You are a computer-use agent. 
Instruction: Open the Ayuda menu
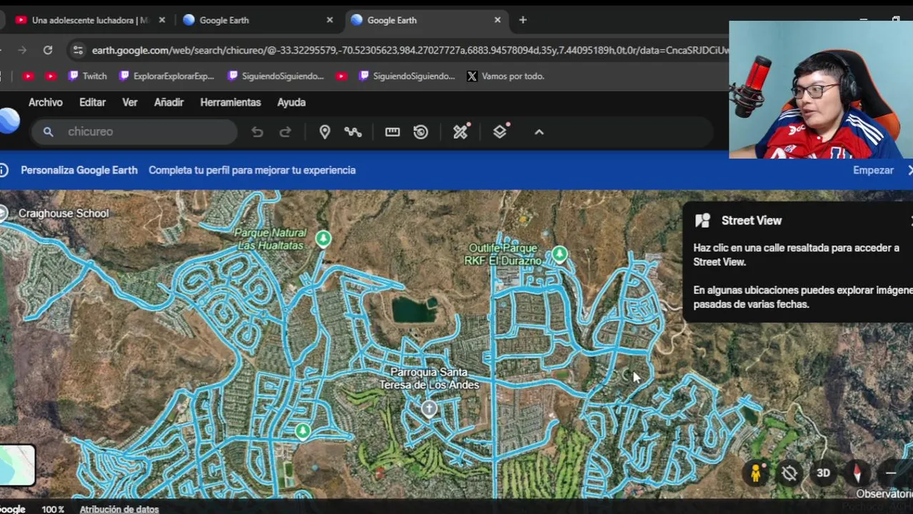click(291, 102)
